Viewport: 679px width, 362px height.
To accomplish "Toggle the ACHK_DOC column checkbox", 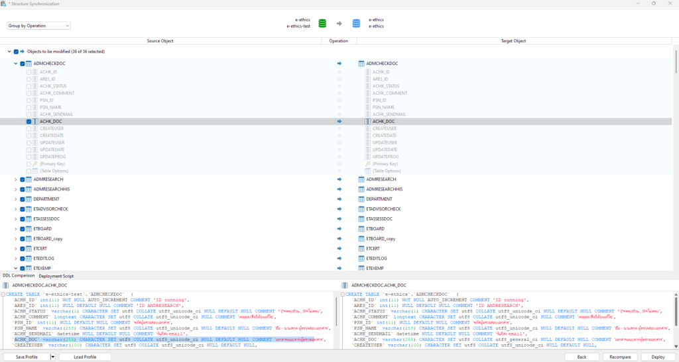I will pyautogui.click(x=29, y=122).
